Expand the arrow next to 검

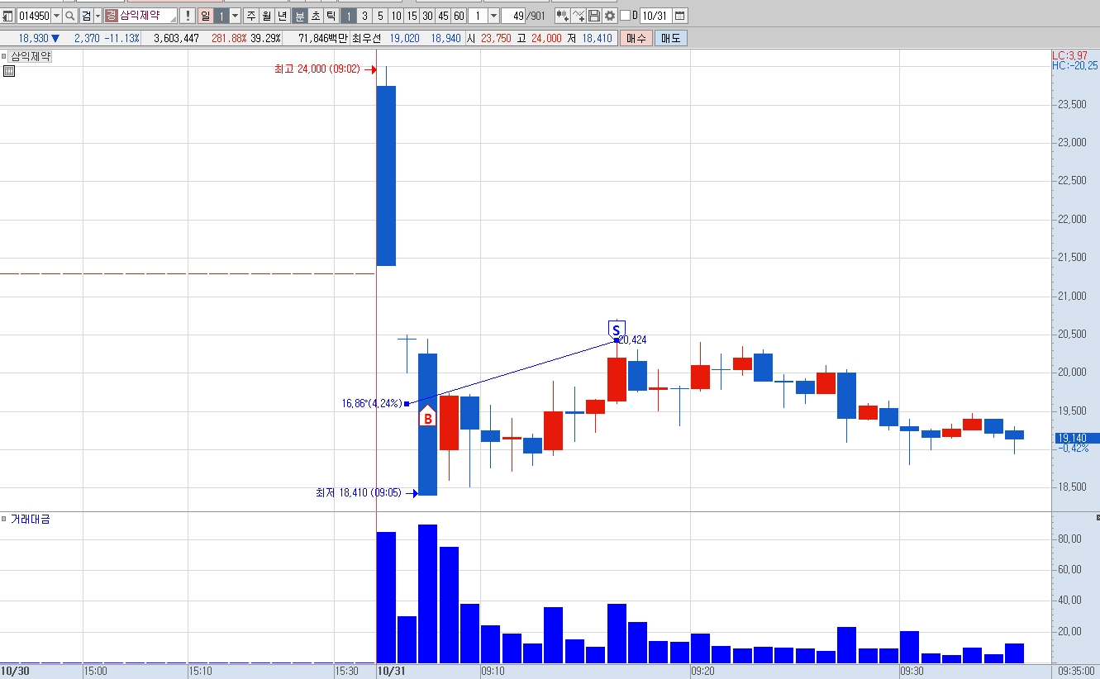coord(98,16)
